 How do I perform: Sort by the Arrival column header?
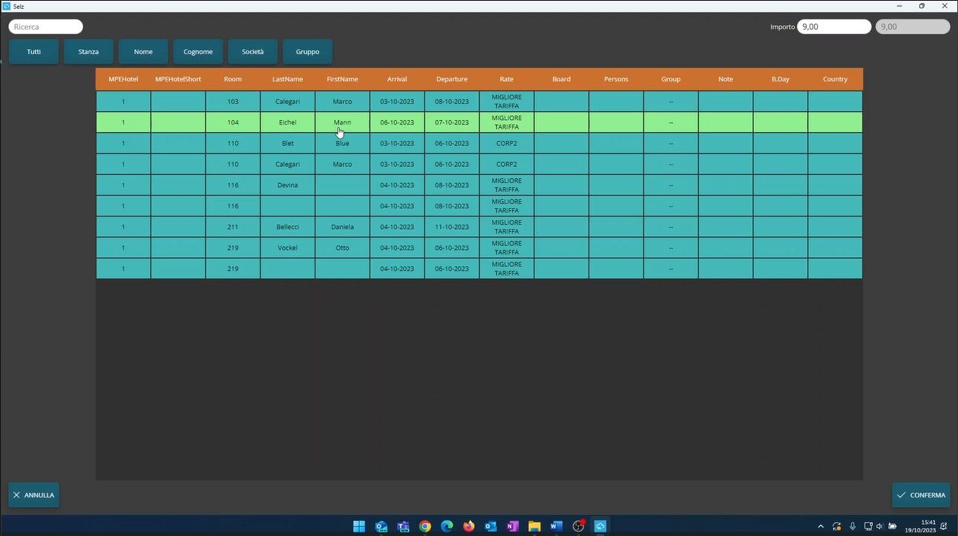[397, 79]
